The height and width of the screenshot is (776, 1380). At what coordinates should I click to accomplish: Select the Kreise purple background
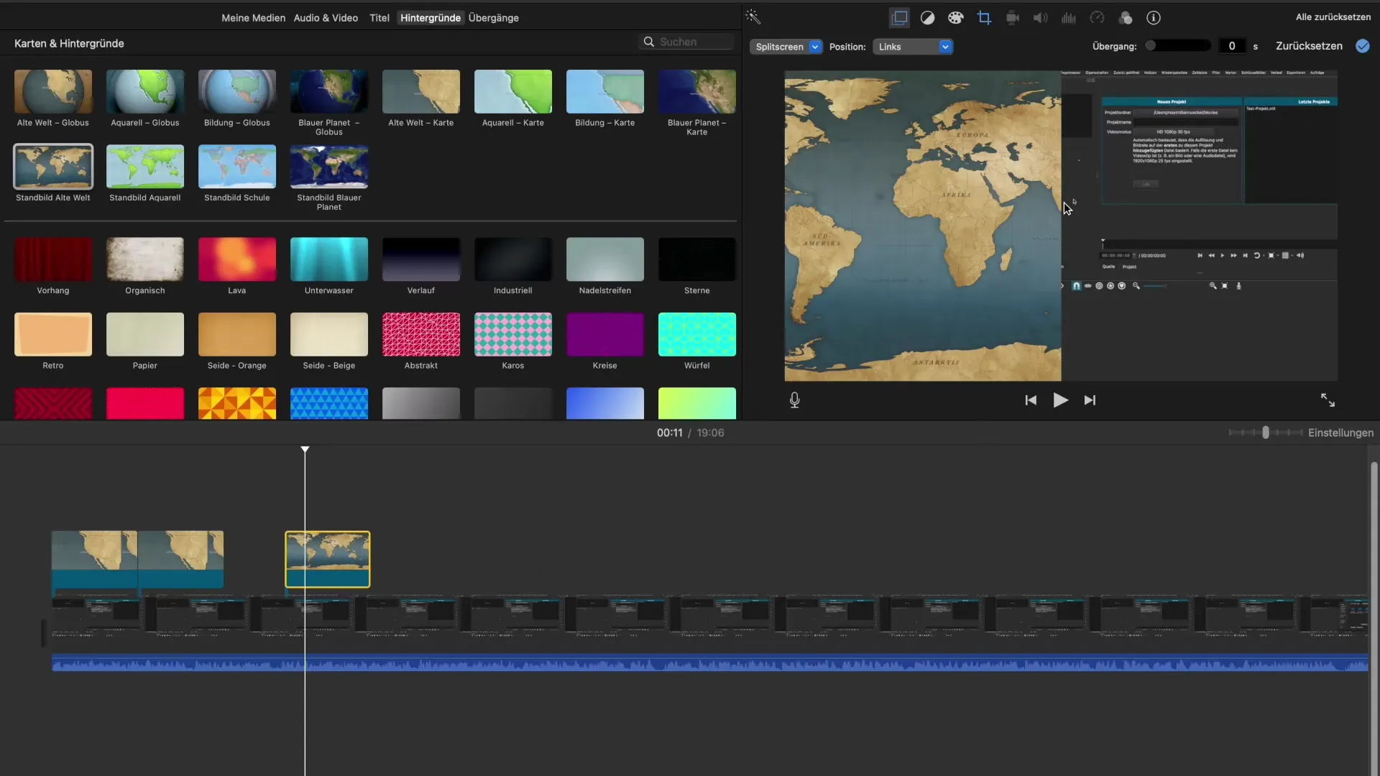click(605, 334)
